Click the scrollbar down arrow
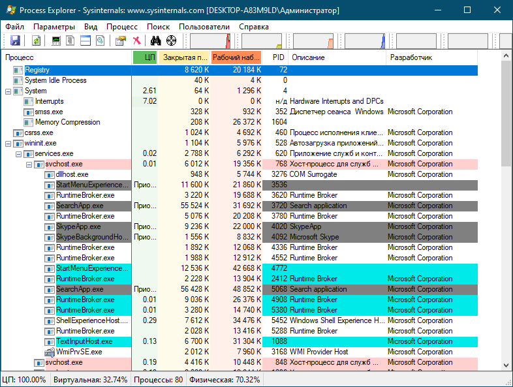Screen dimensions: 513x387 tap(506, 365)
